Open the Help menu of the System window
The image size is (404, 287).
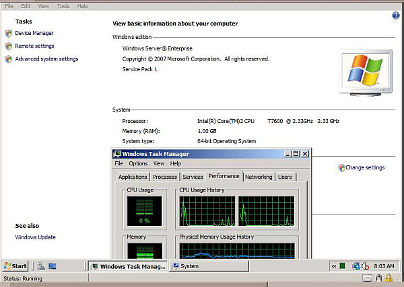83,6
